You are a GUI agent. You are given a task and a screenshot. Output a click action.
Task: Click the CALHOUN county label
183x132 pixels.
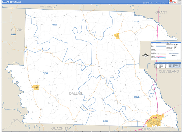tap(148, 130)
